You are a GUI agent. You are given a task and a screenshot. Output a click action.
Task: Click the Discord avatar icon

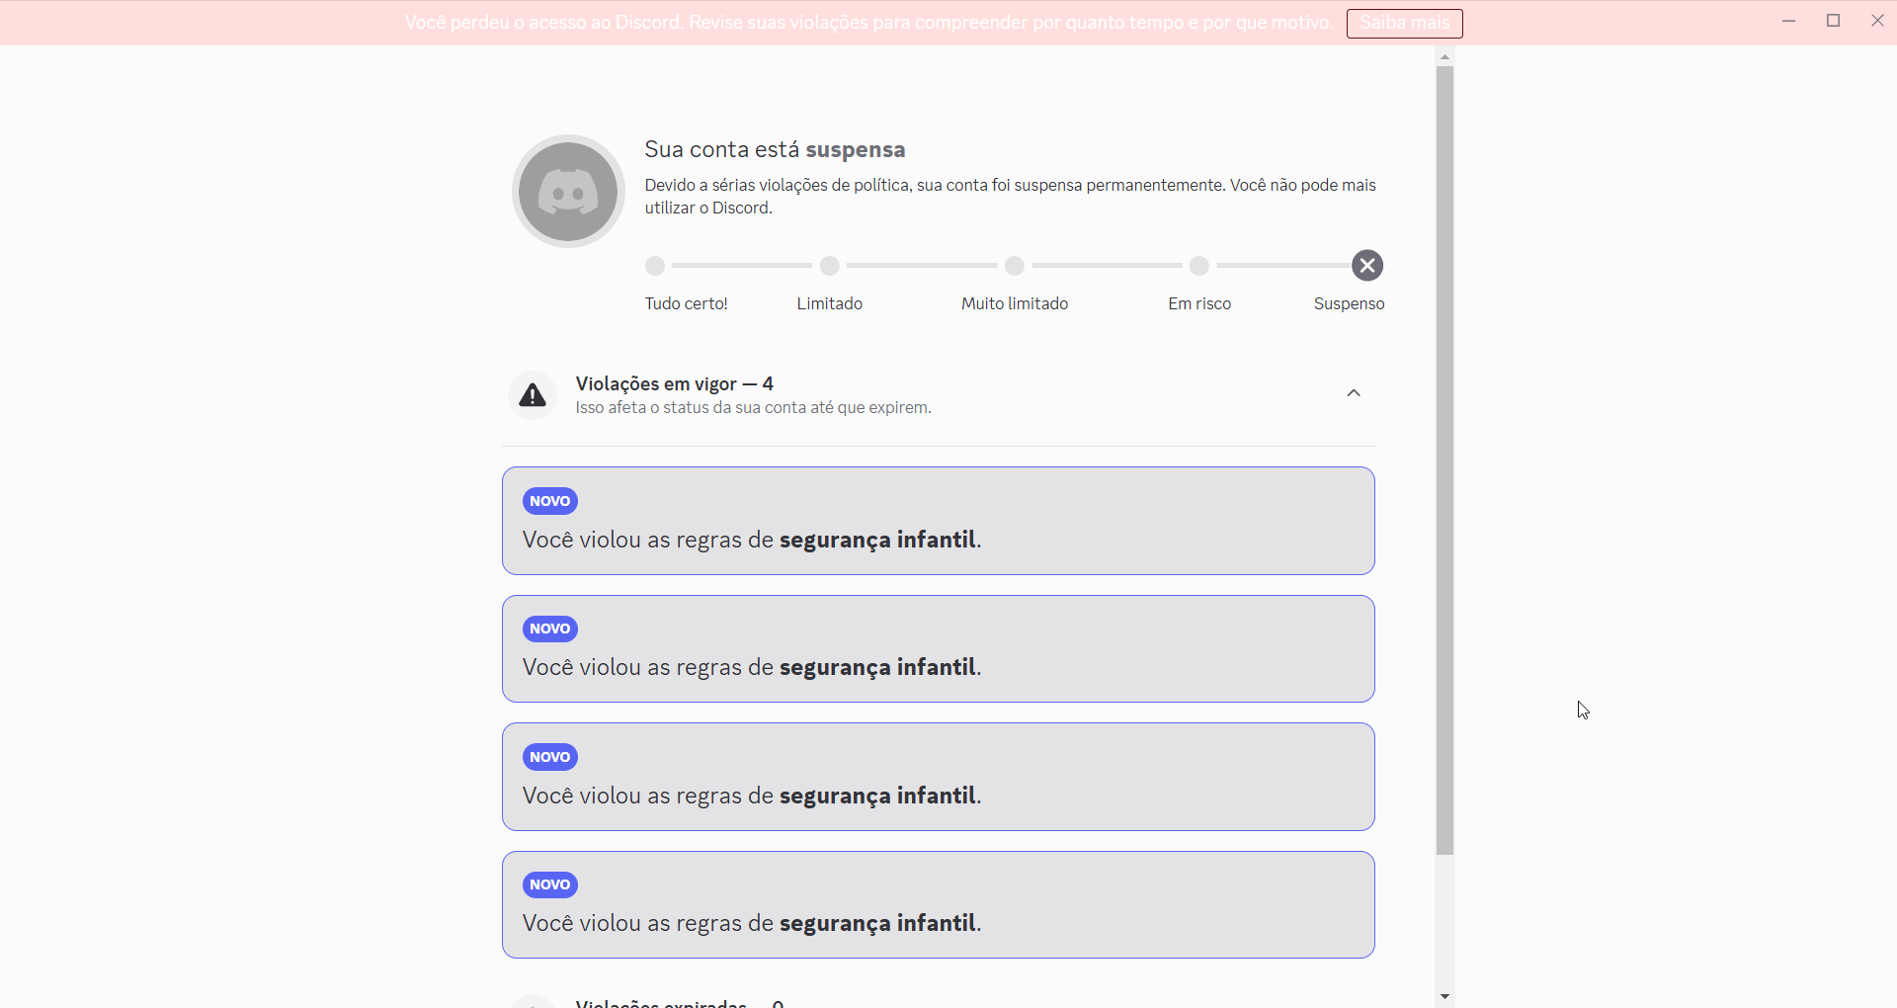[568, 192]
